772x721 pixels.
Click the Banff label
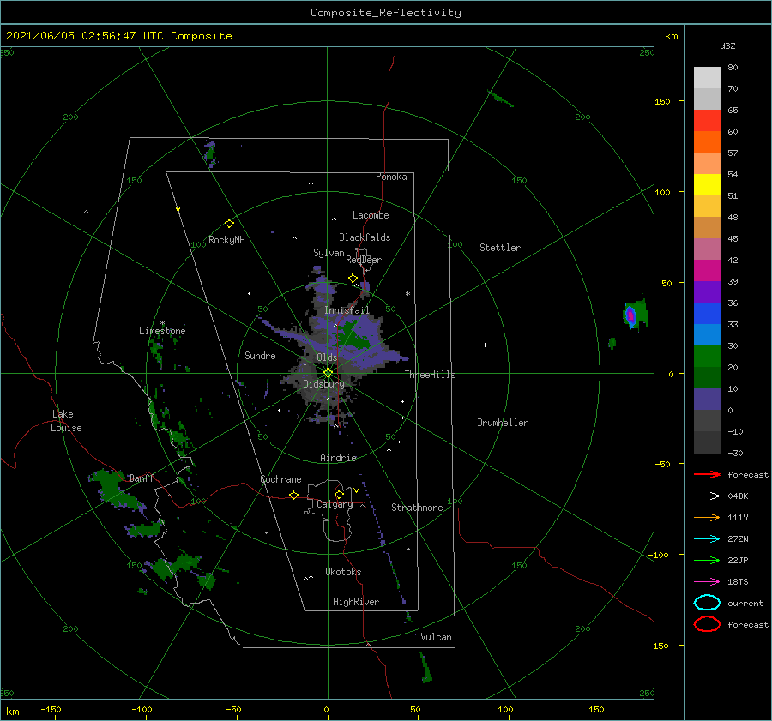[x=142, y=478]
